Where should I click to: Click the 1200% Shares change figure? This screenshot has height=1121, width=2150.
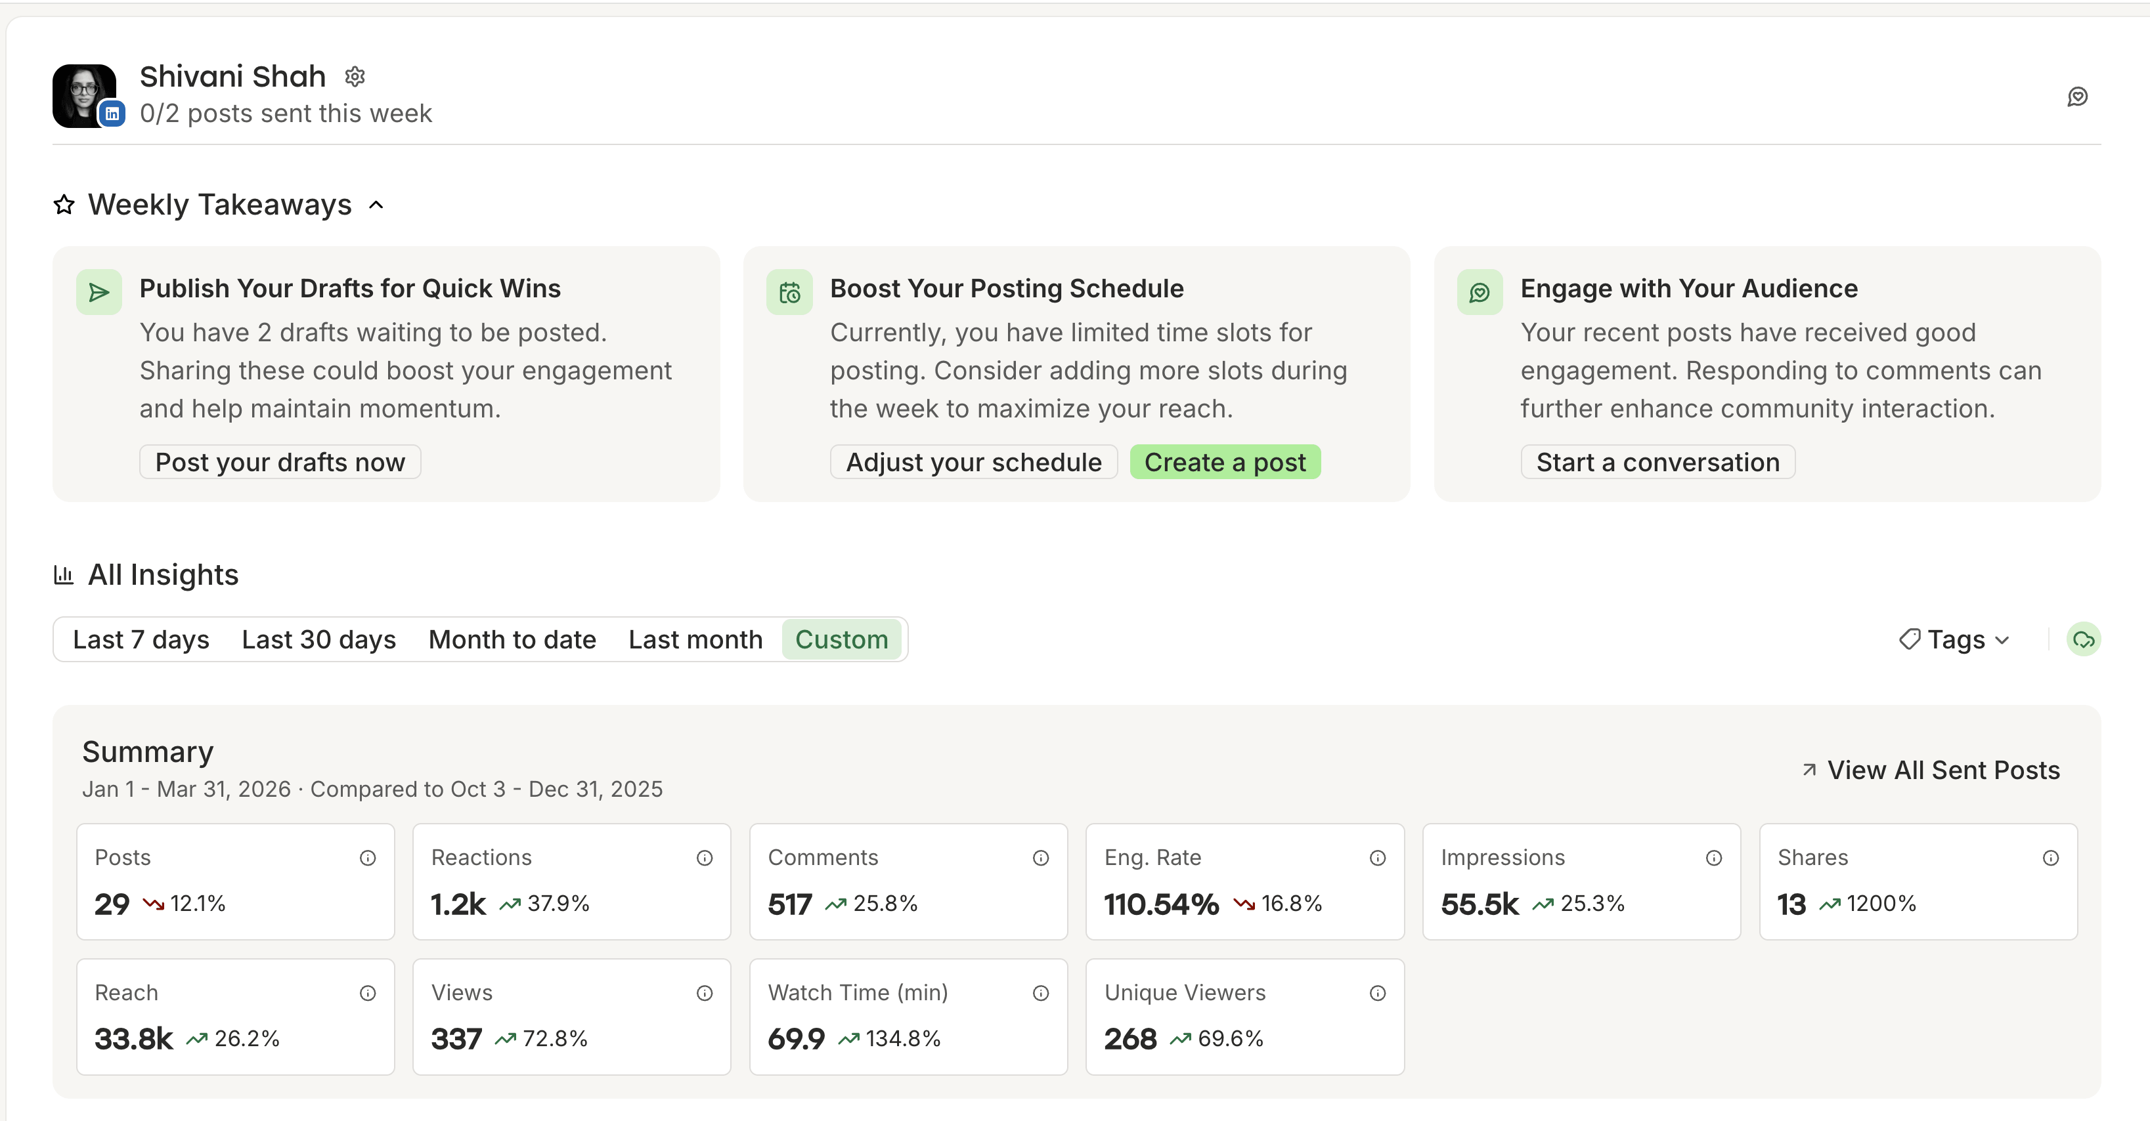coord(1881,903)
